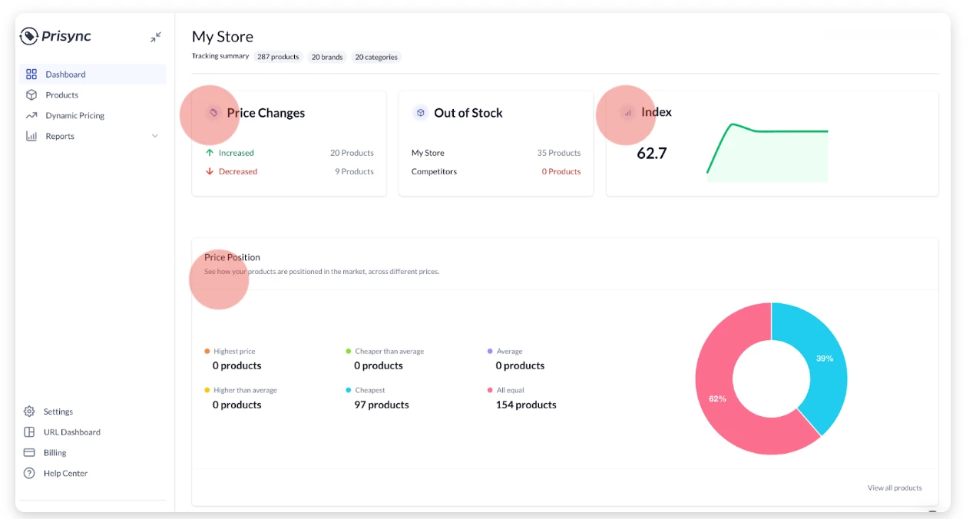The width and height of the screenshot is (976, 519).
Task: Click the Dynamic Pricing trend icon
Action: pos(31,116)
